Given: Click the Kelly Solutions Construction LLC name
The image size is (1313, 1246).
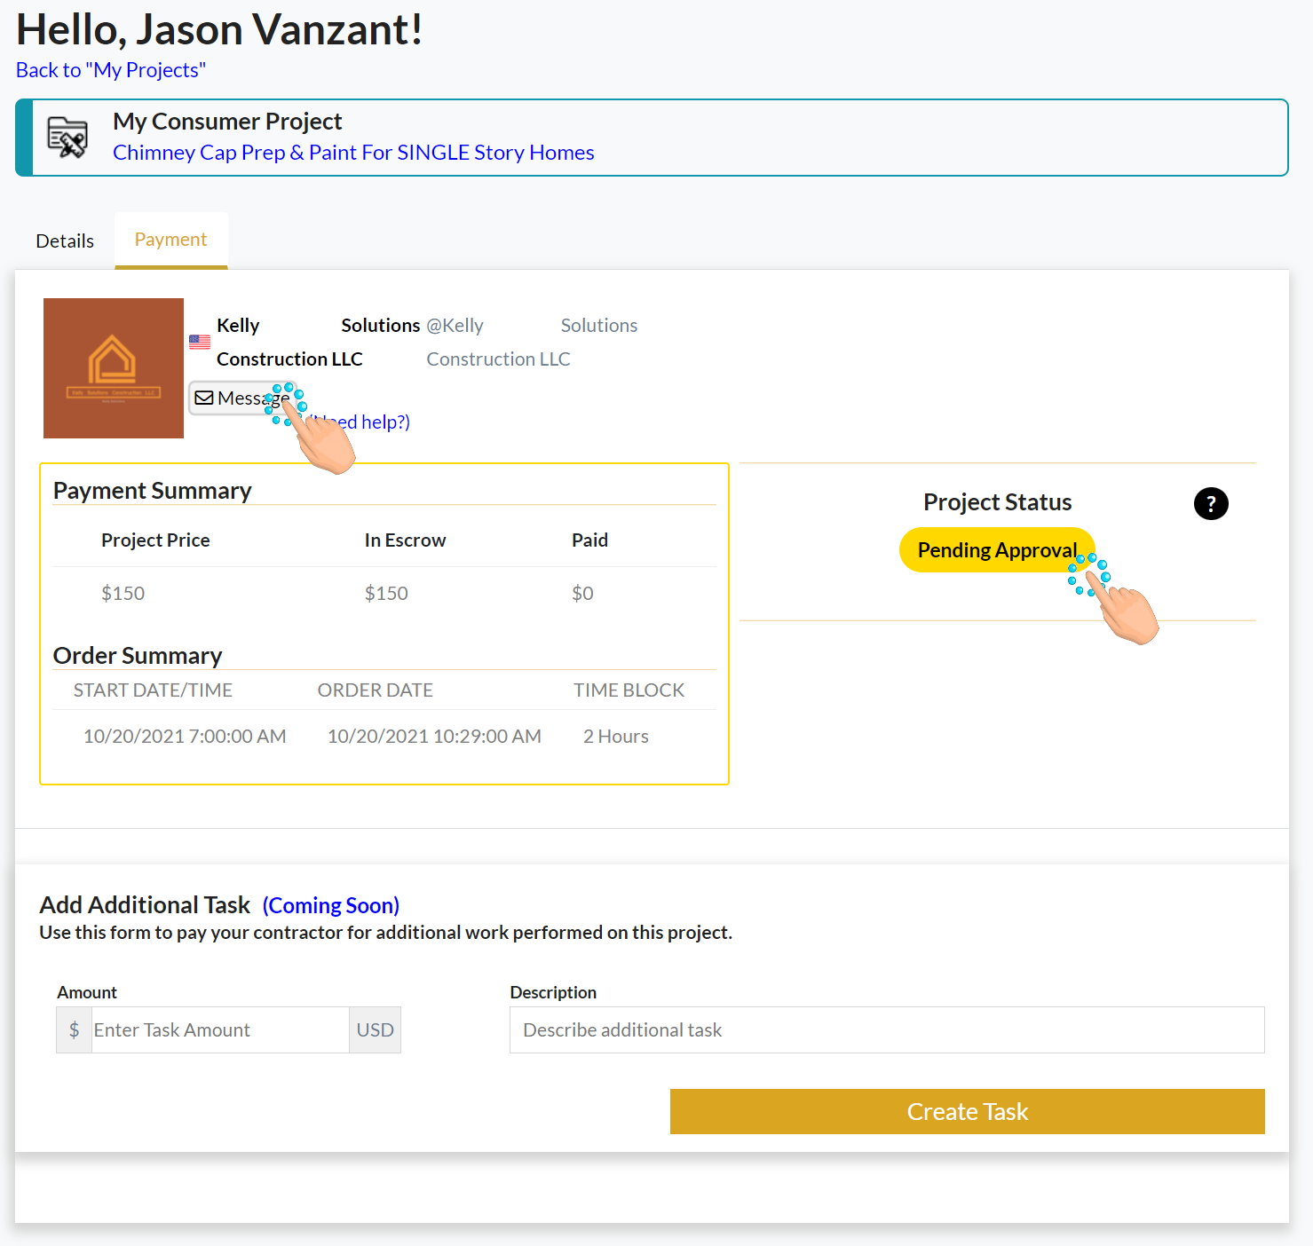Looking at the screenshot, I should [318, 342].
